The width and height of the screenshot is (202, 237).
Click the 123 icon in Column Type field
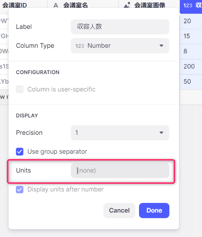click(x=80, y=46)
